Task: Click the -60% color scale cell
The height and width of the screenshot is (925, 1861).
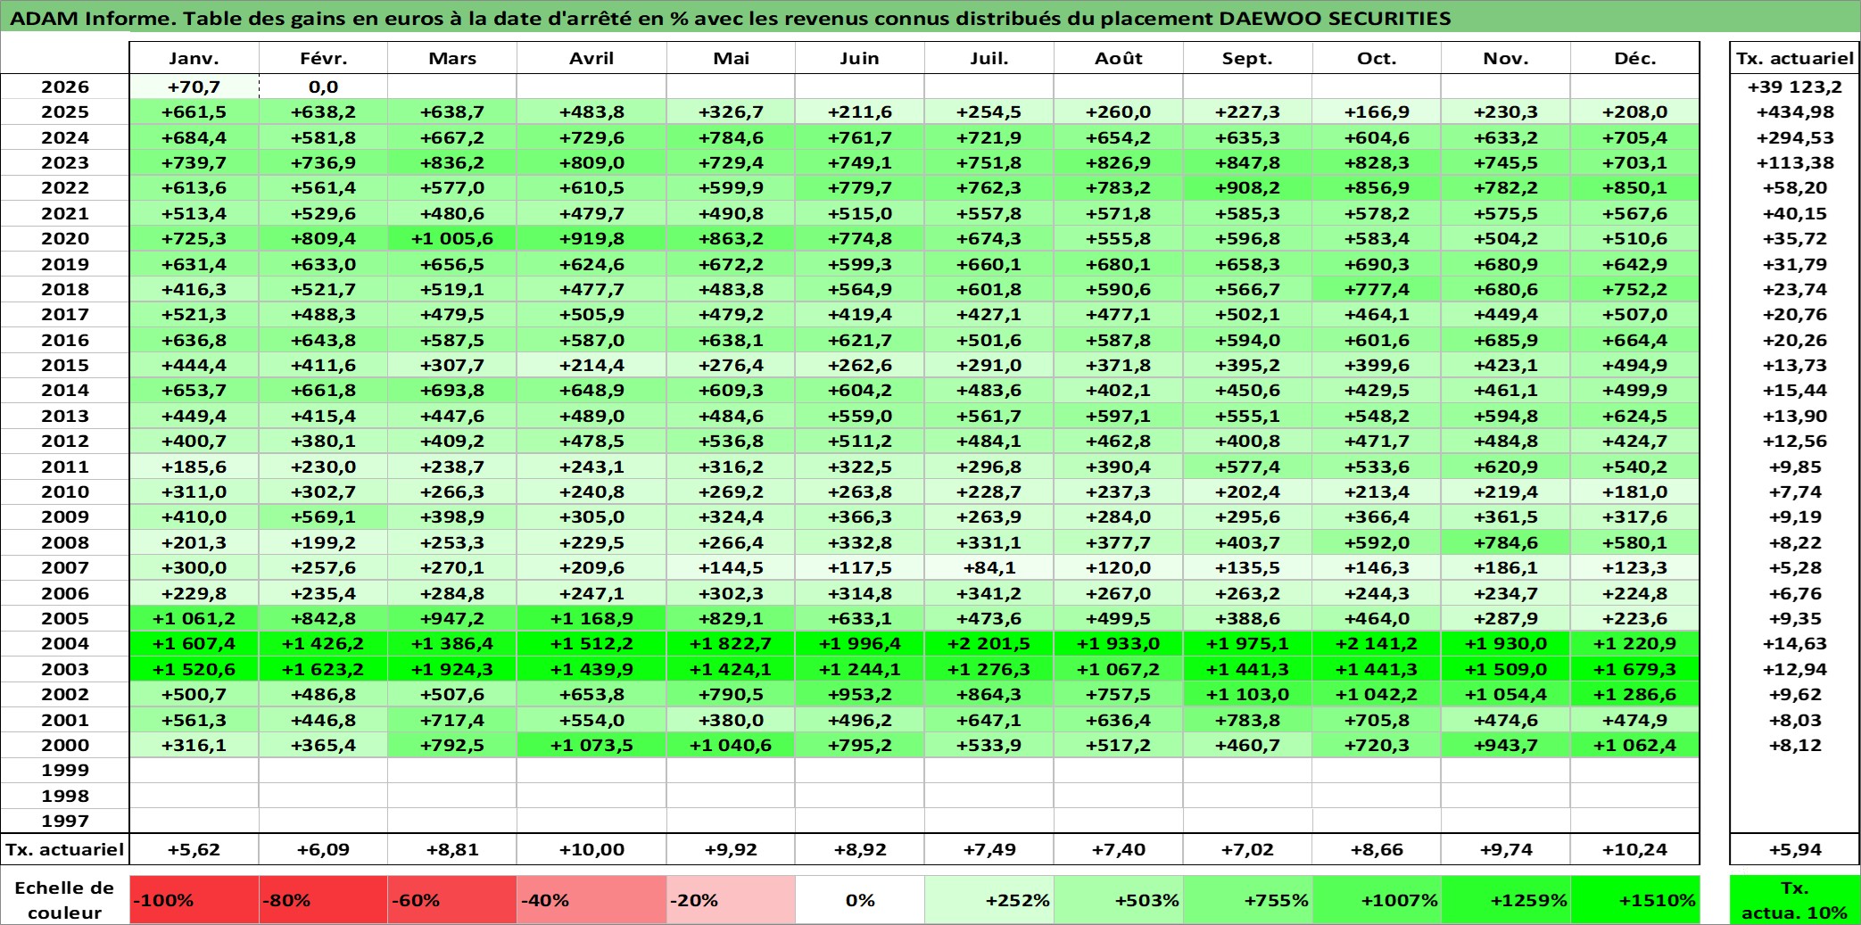Action: point(452,900)
